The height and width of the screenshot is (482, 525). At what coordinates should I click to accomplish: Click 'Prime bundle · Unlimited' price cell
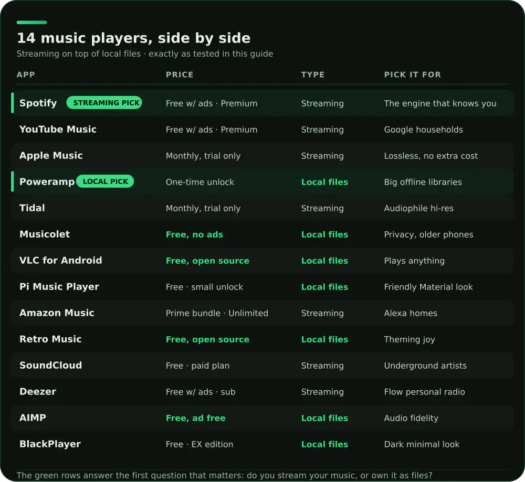coord(217,313)
